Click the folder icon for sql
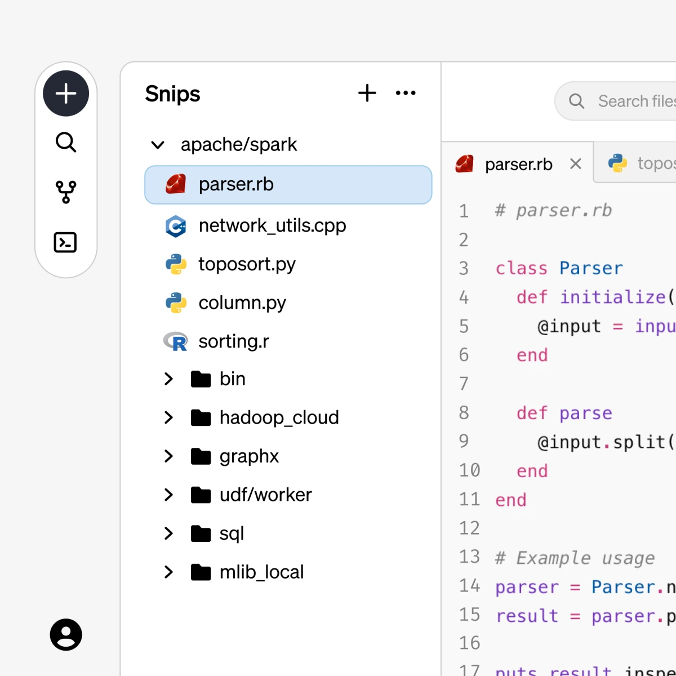676x676 pixels. point(201,533)
